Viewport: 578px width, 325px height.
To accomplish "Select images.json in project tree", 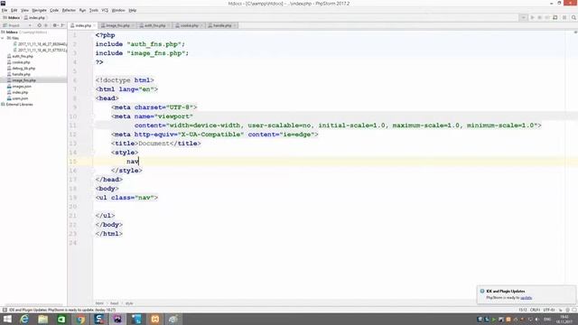I will (x=22, y=87).
